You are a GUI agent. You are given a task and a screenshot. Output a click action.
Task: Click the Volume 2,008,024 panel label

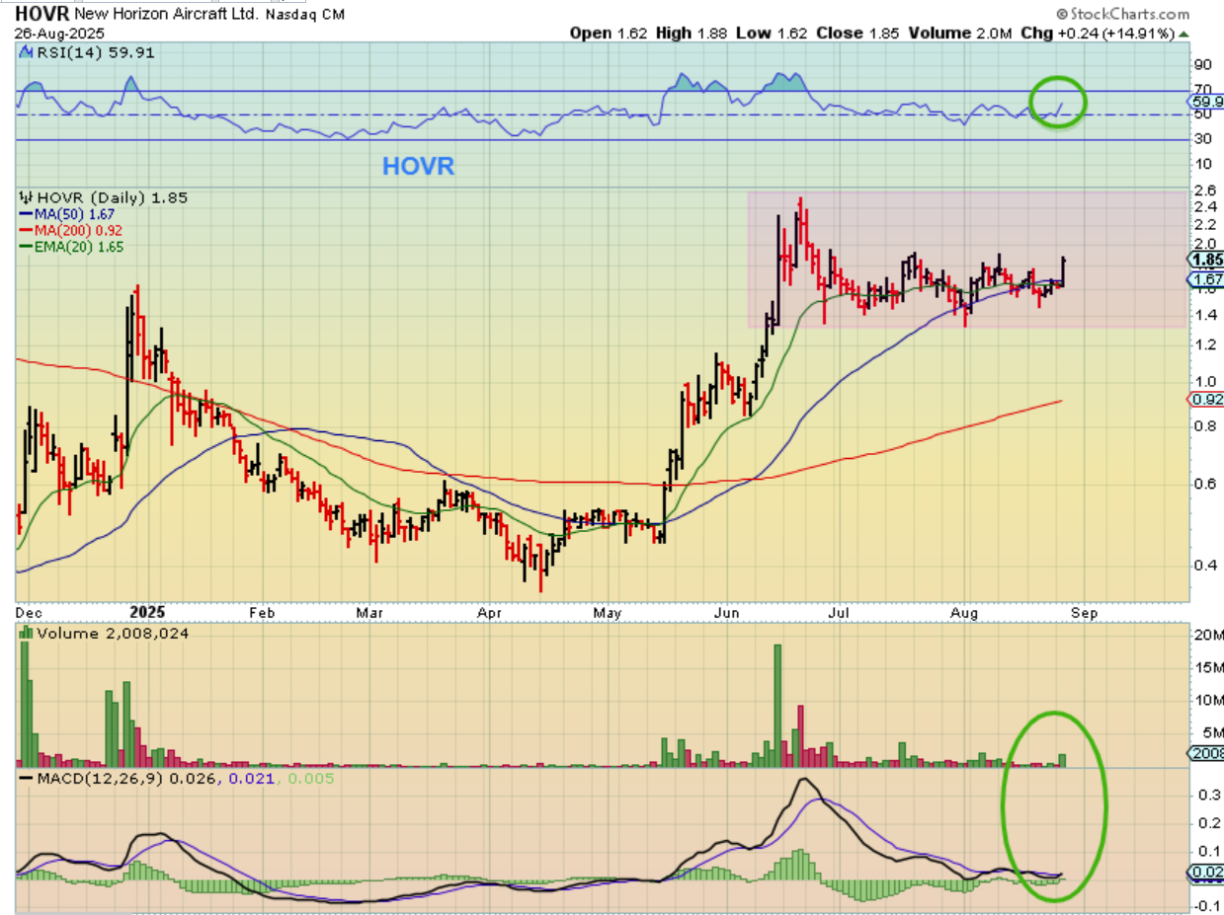112,633
